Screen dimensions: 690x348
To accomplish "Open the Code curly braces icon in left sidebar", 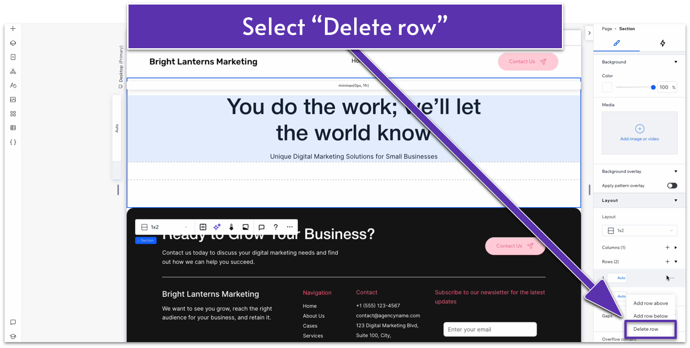I will coord(13,142).
